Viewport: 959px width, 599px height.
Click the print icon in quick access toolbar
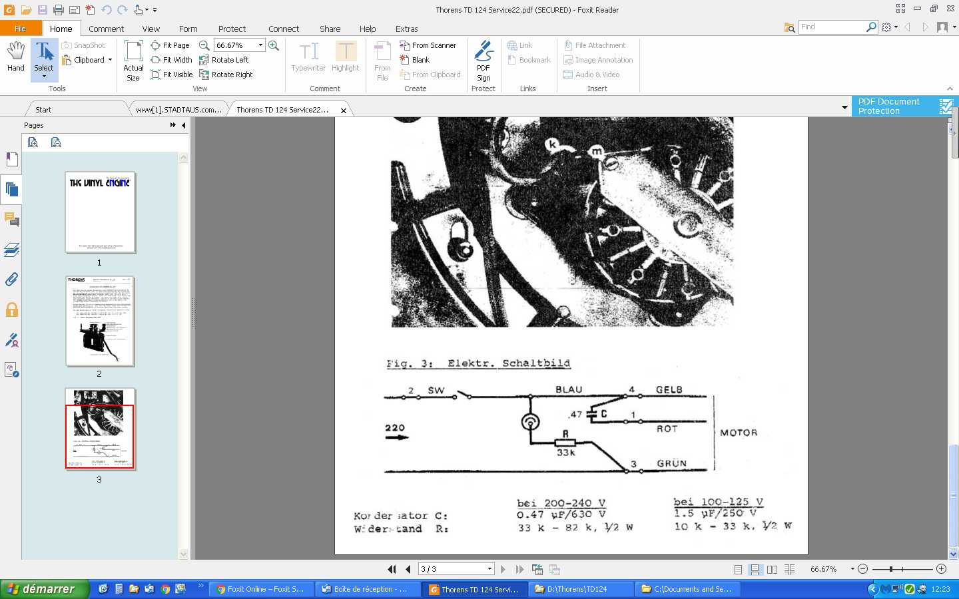[58, 10]
